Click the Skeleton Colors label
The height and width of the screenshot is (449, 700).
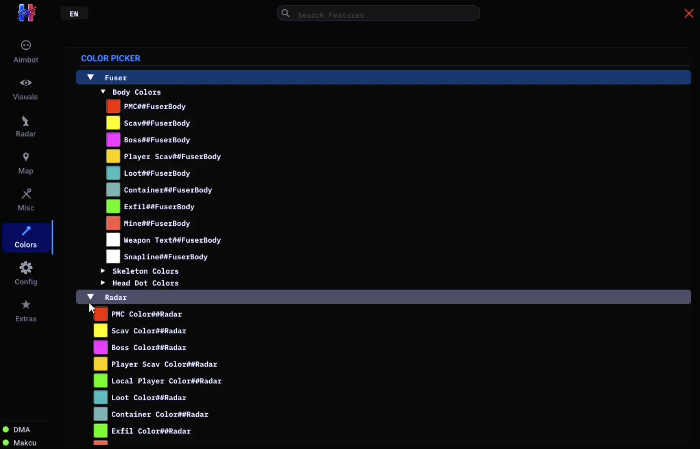pyautogui.click(x=145, y=271)
